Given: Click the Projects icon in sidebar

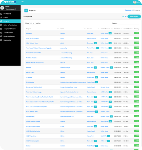Looking at the screenshot, I should click(1, 21).
